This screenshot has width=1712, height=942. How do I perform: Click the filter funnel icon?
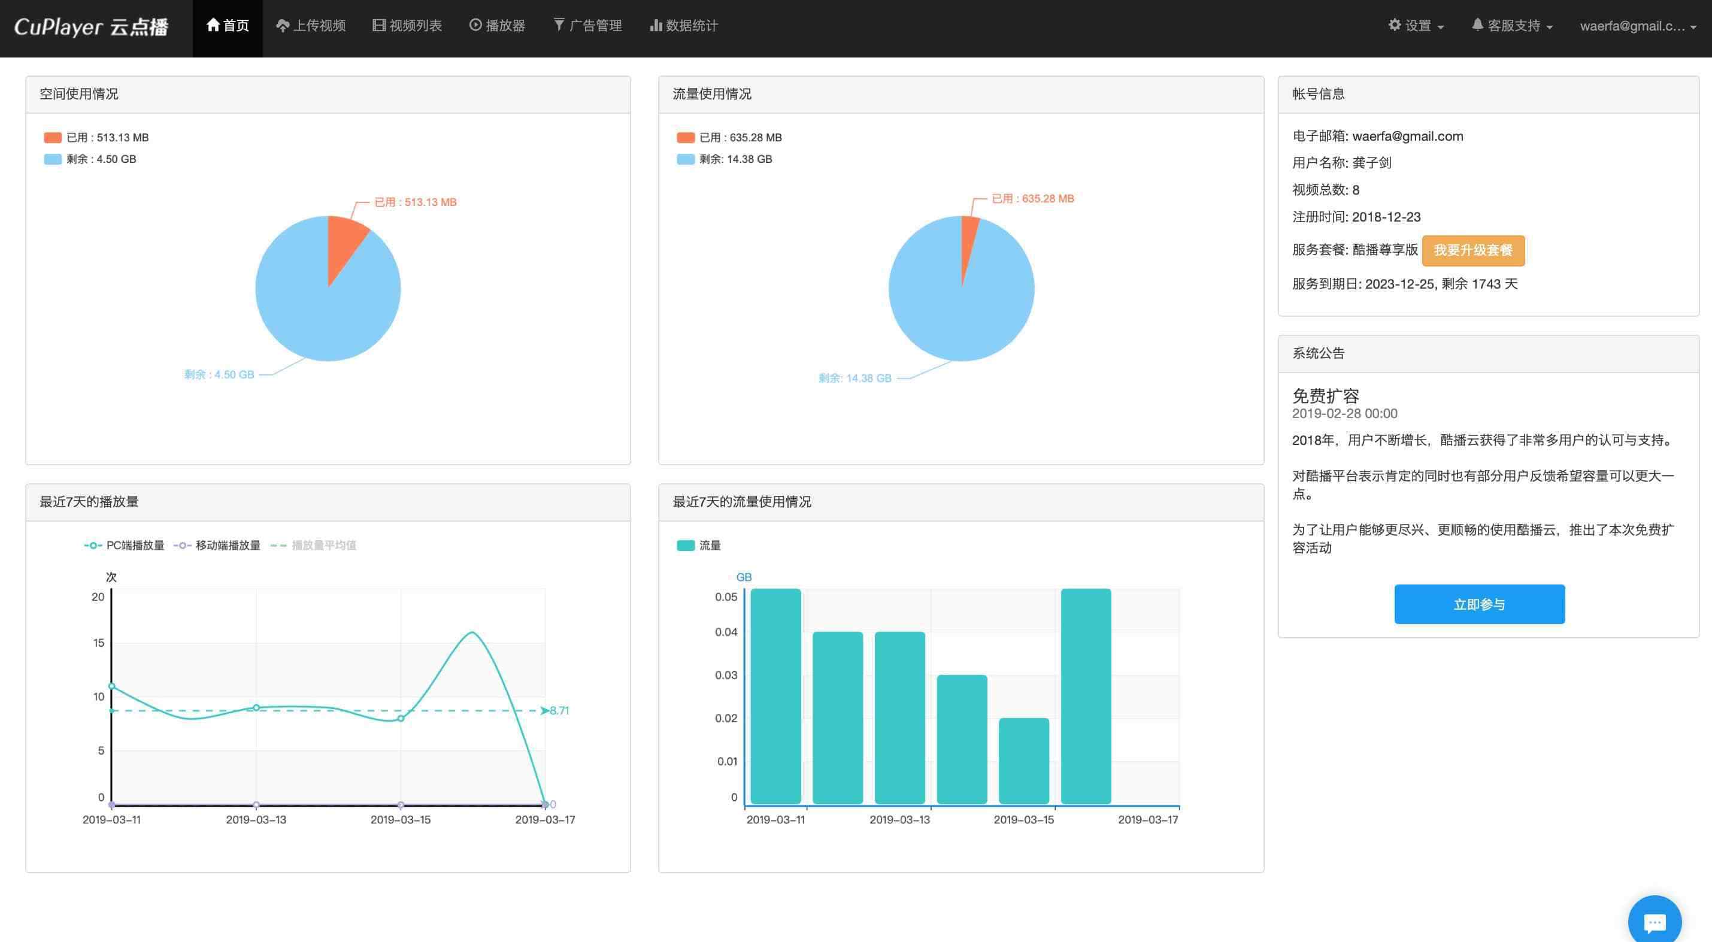pos(559,25)
